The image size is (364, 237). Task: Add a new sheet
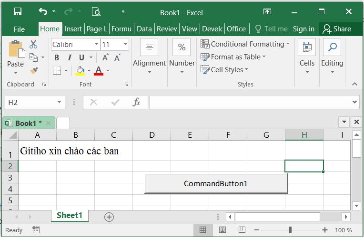coord(109,217)
